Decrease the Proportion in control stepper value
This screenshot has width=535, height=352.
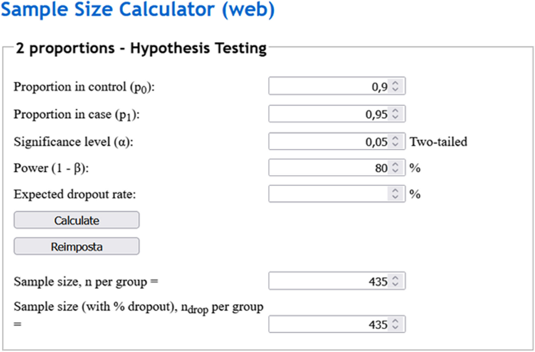(395, 89)
